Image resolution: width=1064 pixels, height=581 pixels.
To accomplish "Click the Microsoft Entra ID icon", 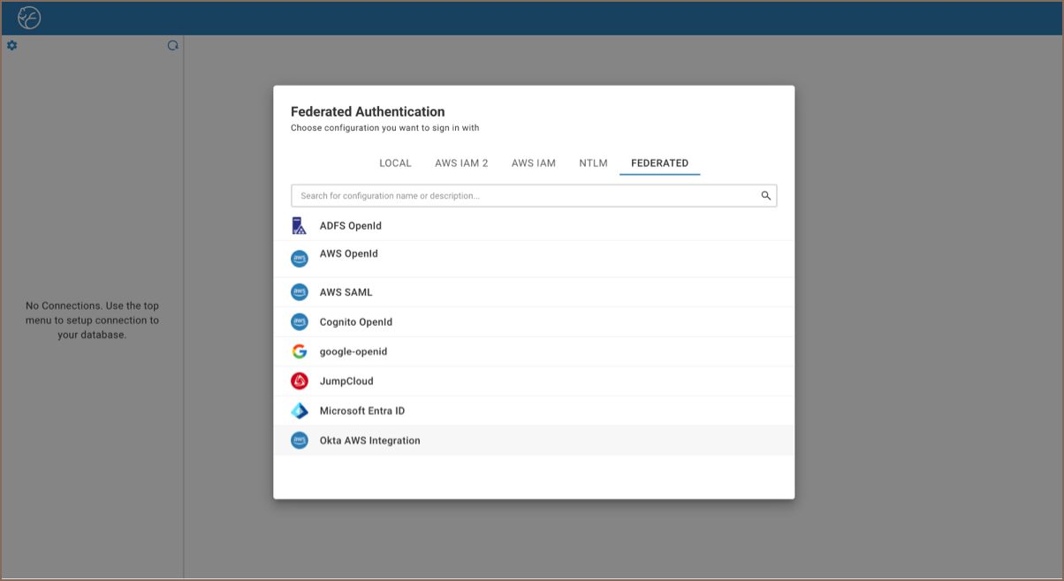I will coord(300,411).
